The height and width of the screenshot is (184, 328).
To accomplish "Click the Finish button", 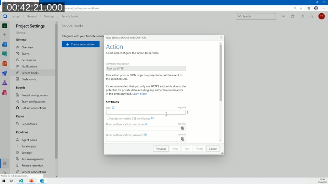I will click(x=199, y=149).
